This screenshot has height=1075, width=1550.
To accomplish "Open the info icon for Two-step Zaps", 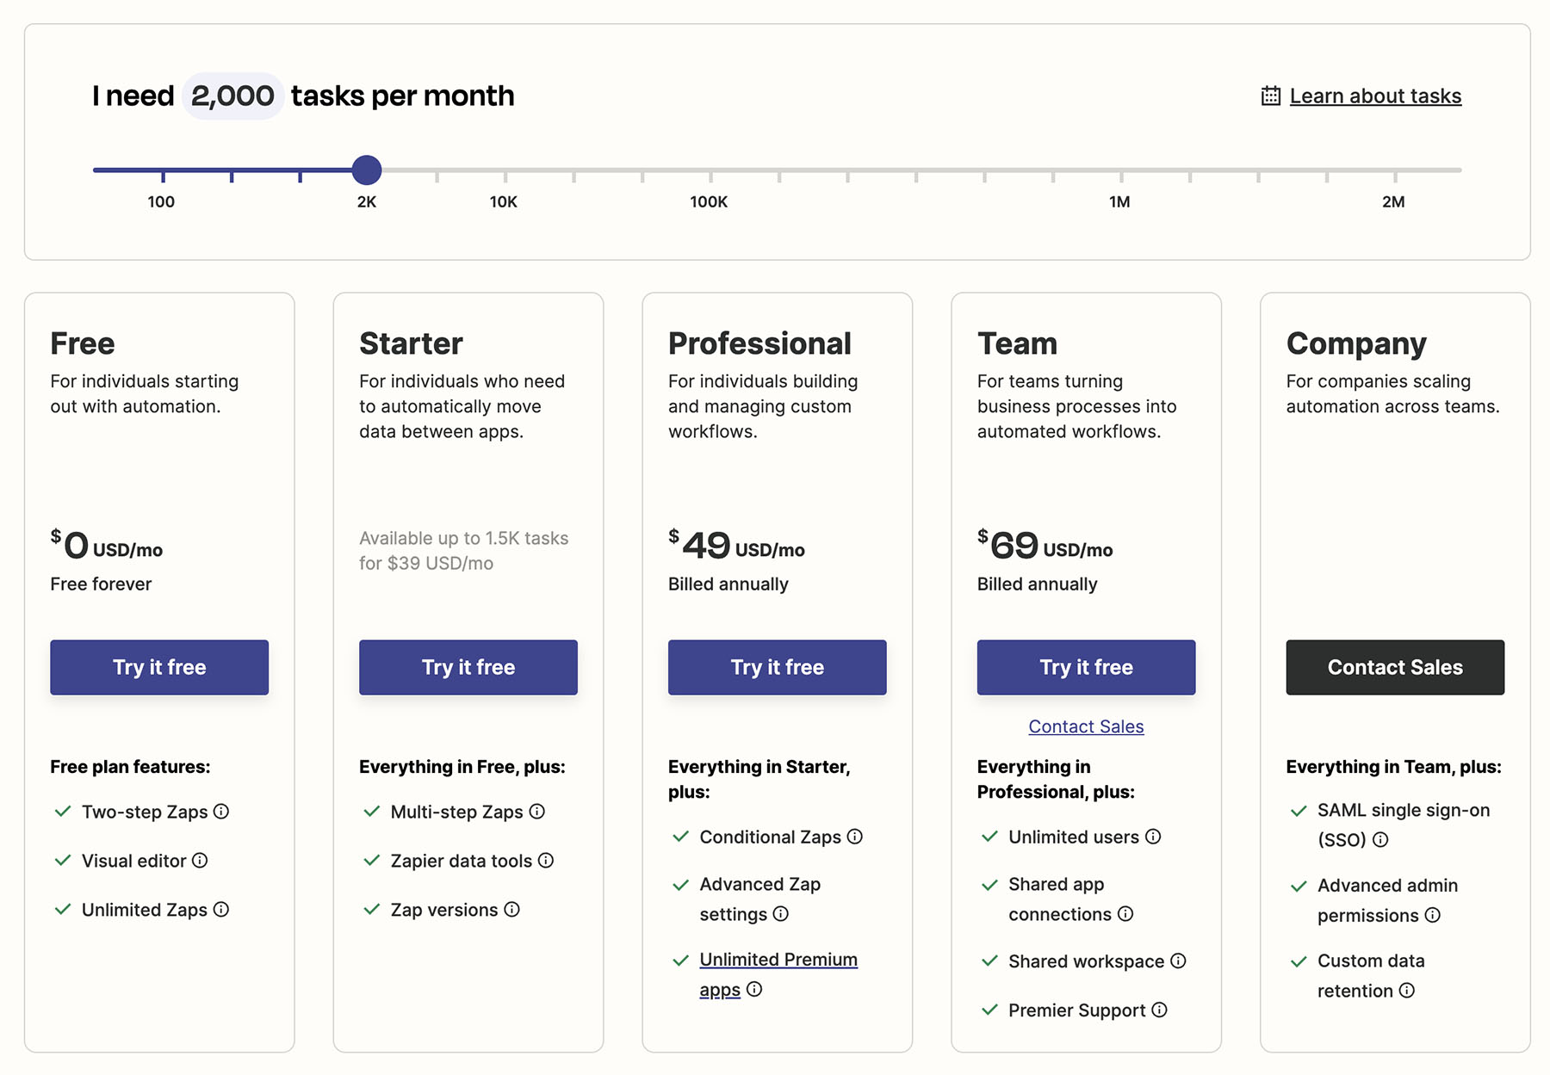I will click(x=221, y=811).
